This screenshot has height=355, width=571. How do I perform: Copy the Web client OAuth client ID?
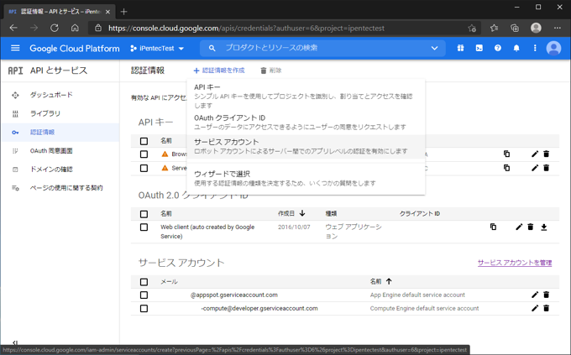click(493, 227)
